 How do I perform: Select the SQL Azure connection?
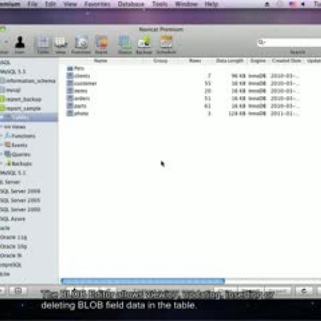pyautogui.click(x=13, y=219)
